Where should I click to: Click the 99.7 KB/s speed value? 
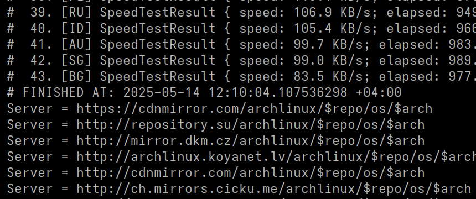[328, 45]
